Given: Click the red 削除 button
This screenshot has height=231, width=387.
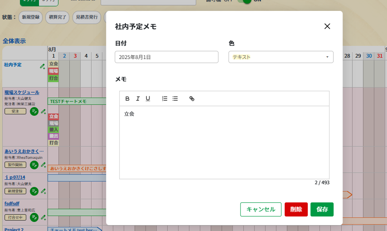Looking at the screenshot, I should pyautogui.click(x=296, y=210).
